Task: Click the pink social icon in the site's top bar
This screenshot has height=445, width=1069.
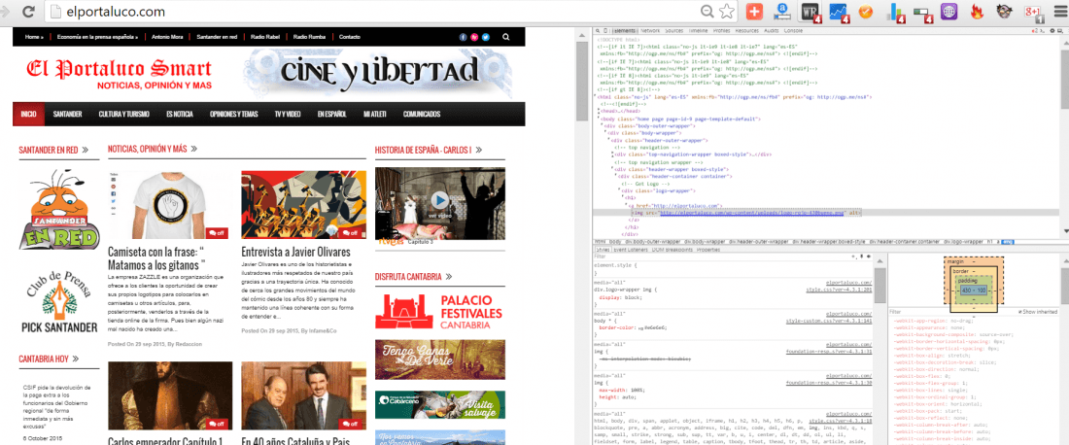Action: (474, 37)
